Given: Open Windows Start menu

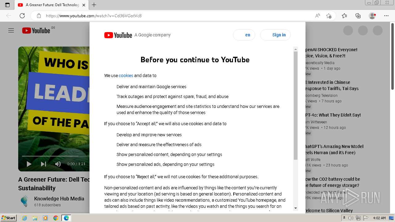Looking at the screenshot, I should [x=9, y=218].
